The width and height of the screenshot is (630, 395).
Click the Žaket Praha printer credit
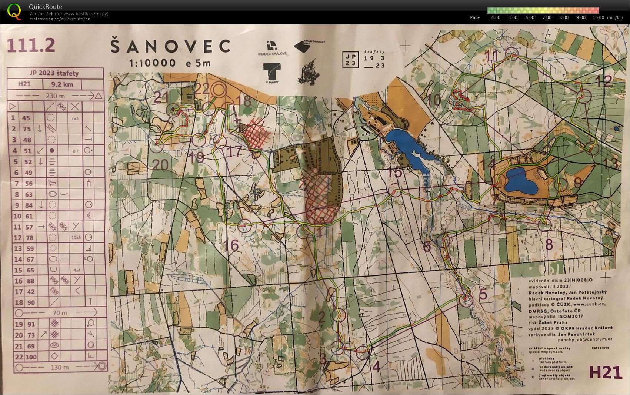[x=552, y=322]
